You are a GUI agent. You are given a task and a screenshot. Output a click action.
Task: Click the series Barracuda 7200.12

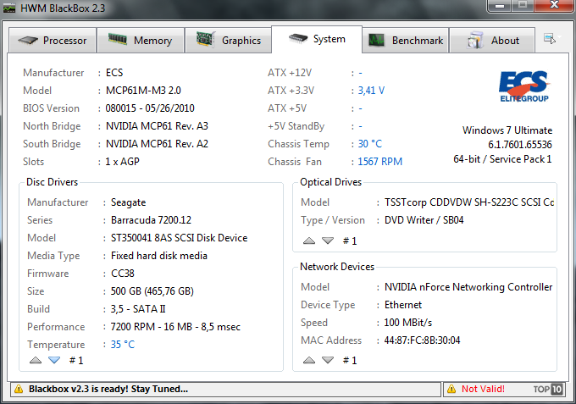tap(151, 220)
